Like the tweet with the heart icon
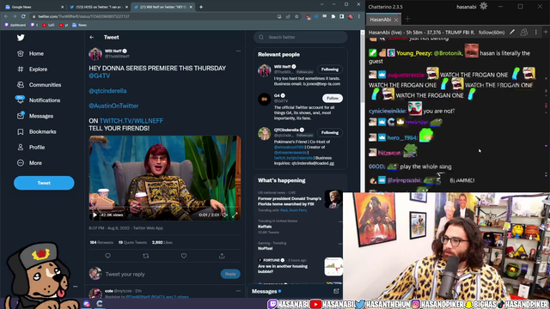Screen dimensions: 550x309 [184, 256]
